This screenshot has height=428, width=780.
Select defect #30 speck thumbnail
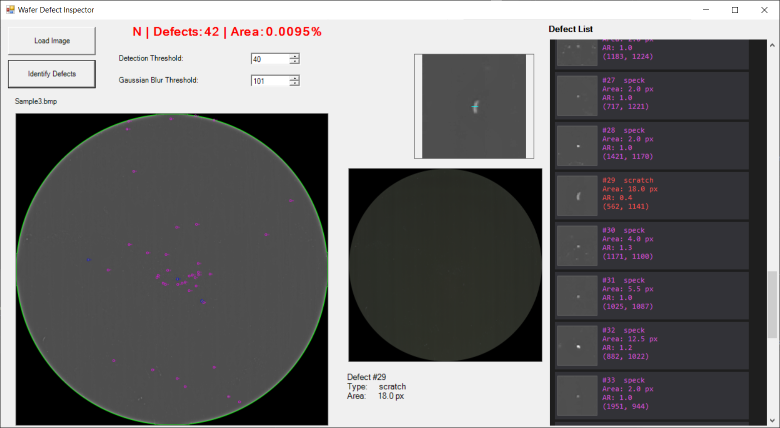pos(577,245)
